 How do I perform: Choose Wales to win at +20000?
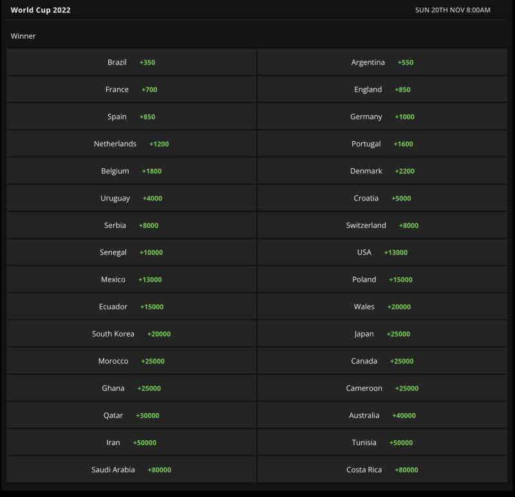tap(382, 306)
